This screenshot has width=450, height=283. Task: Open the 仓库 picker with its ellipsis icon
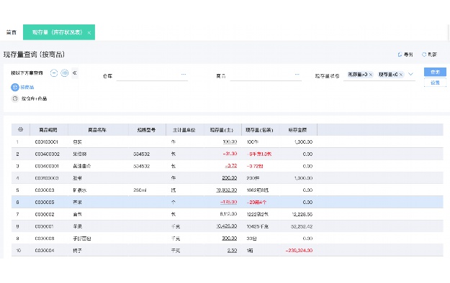click(184, 75)
